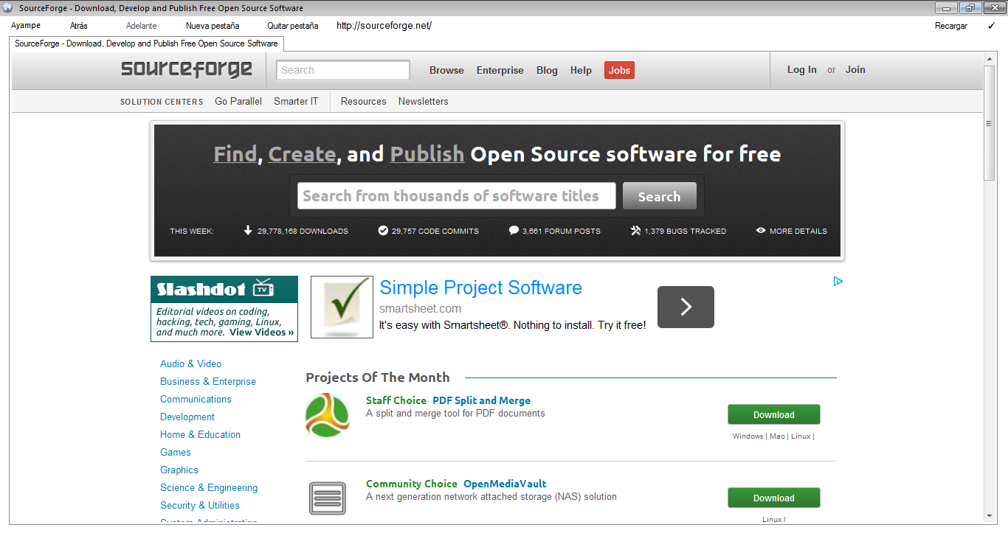Click the SourceForge logo
This screenshot has width=1008, height=536.
(x=187, y=69)
